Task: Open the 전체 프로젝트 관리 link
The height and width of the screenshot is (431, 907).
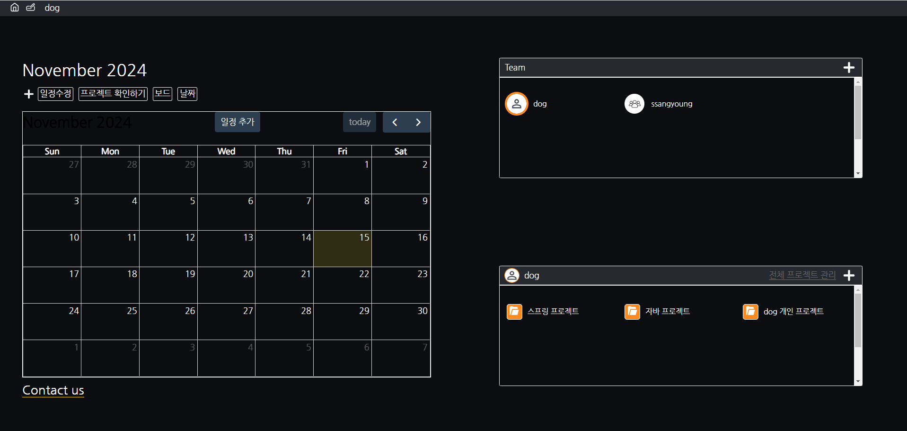Action: coord(802,275)
